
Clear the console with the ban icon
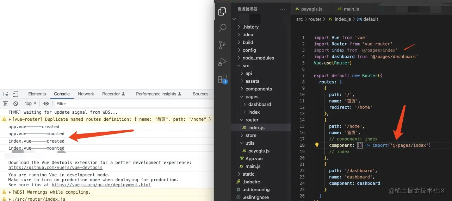[16, 103]
